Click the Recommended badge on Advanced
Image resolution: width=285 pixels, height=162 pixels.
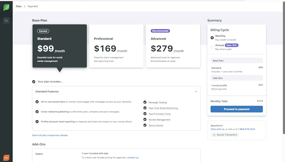click(160, 31)
